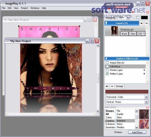The height and width of the screenshot is (137, 151).
Task: Select the Noise effect in list
Action: (119, 124)
